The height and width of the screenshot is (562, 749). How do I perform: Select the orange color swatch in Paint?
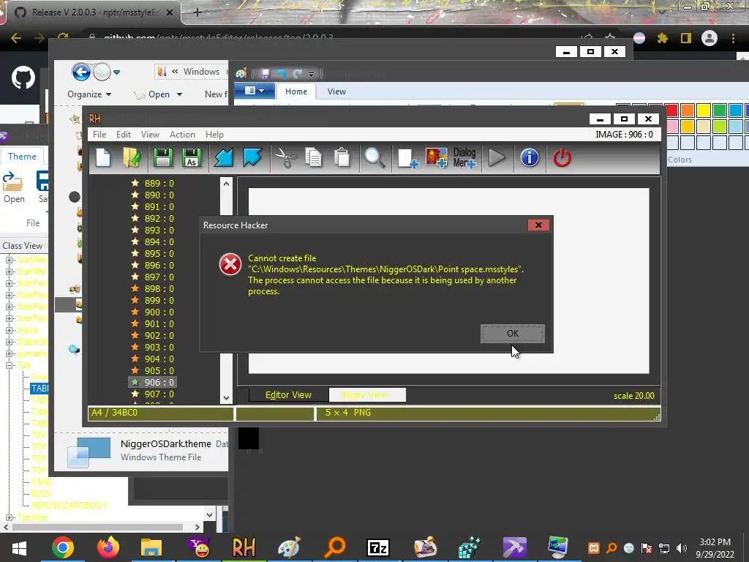click(x=688, y=110)
